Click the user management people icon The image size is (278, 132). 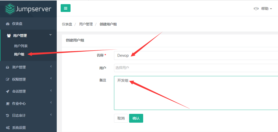pos(9,36)
